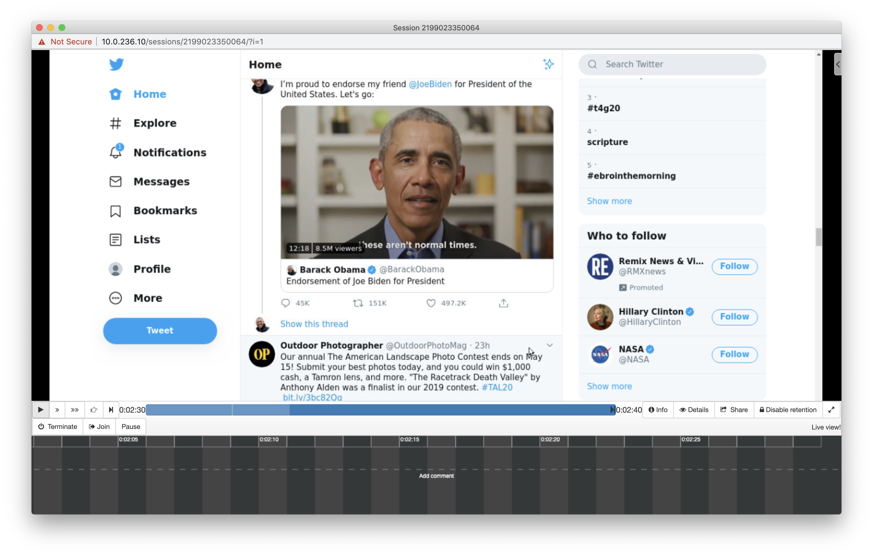
Task: Click the session playback progress bar
Action: pyautogui.click(x=380, y=410)
